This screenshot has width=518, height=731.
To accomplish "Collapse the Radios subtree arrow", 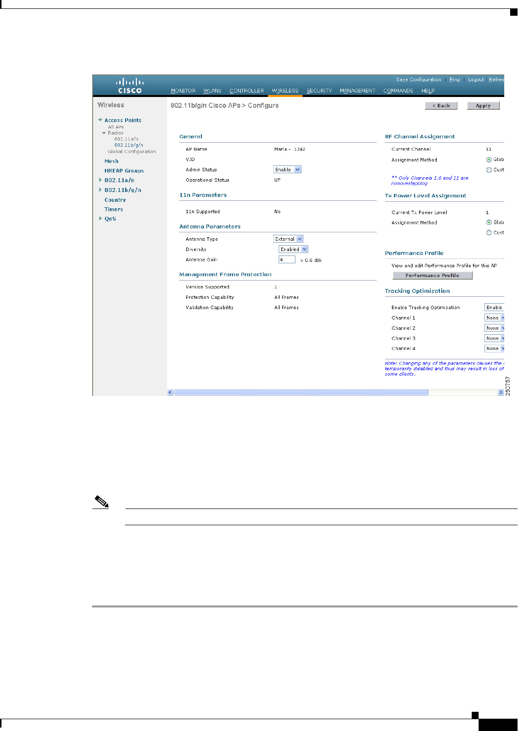I will [x=104, y=133].
